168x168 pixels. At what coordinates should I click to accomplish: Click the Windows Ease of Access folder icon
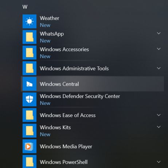[30, 115]
